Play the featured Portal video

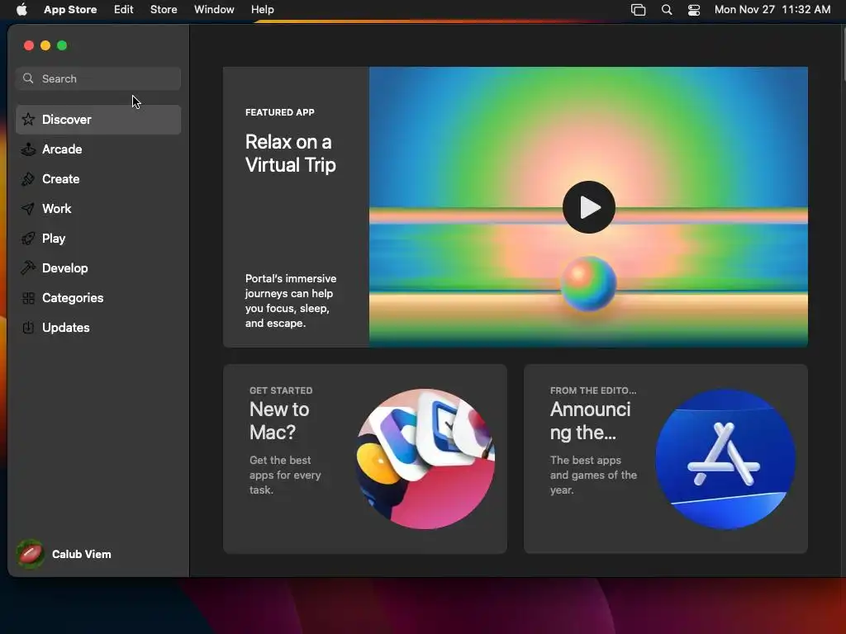[x=588, y=207]
